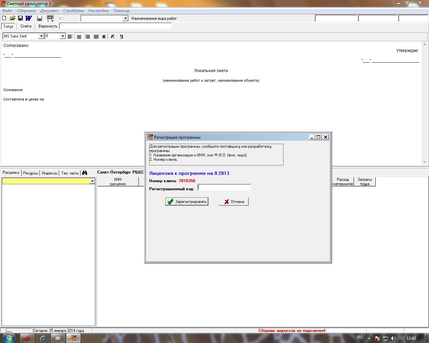The width and height of the screenshot is (429, 343).
Task: Select the Ресурсы tab
Action: pos(30,173)
